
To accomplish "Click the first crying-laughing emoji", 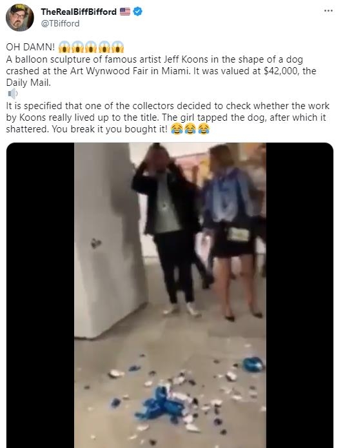I will (177, 129).
